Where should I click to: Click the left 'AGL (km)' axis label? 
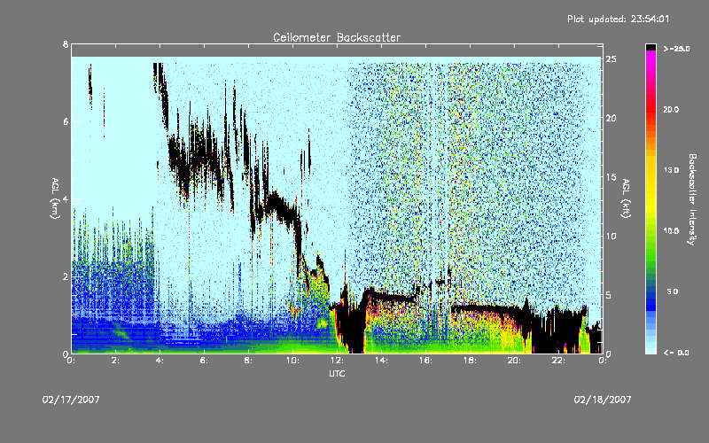click(55, 198)
